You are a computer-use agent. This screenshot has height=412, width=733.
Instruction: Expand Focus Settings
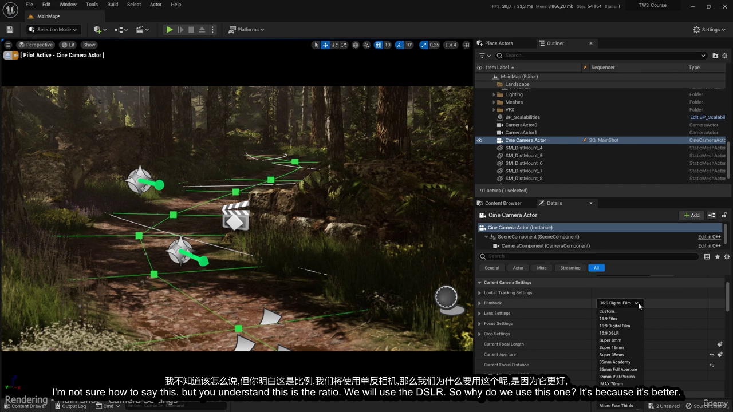tap(480, 324)
